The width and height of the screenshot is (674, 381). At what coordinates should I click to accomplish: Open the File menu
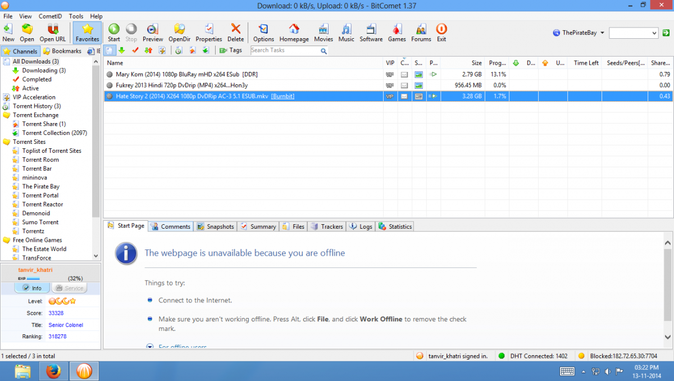pyautogui.click(x=8, y=16)
